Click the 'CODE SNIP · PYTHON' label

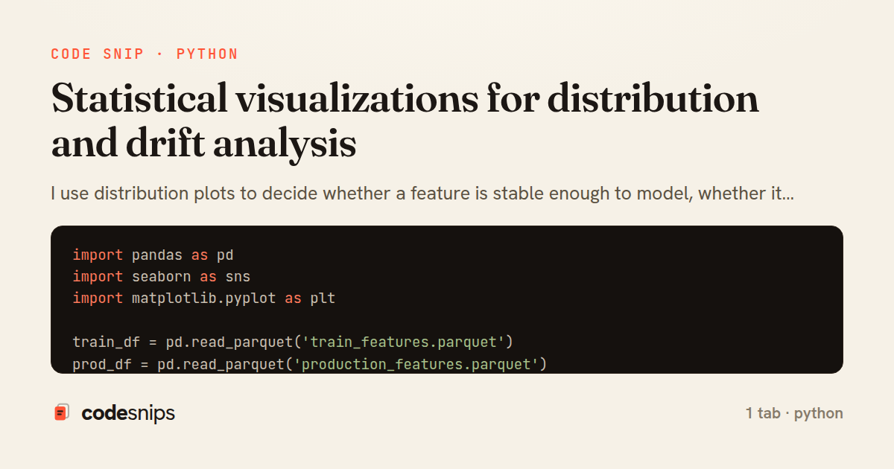tap(145, 54)
